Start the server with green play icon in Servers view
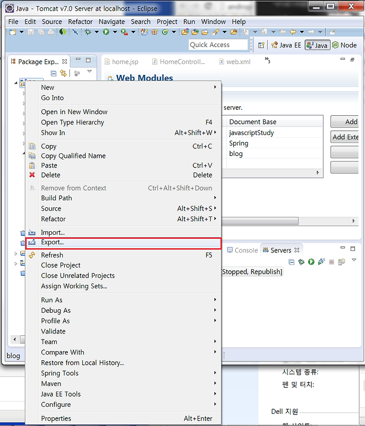 tap(311, 262)
